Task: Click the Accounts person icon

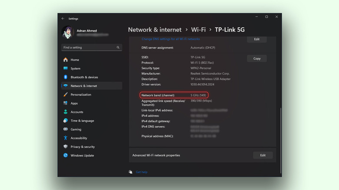Action: [66, 112]
